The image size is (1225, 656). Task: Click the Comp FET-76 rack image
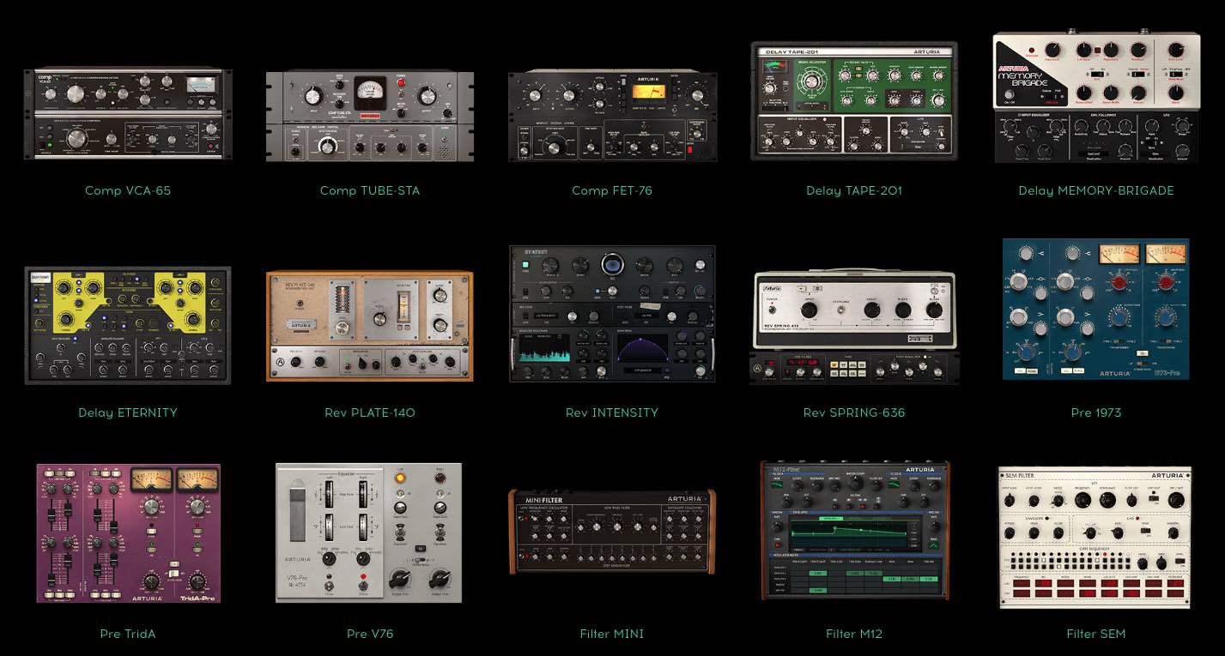pyautogui.click(x=611, y=116)
